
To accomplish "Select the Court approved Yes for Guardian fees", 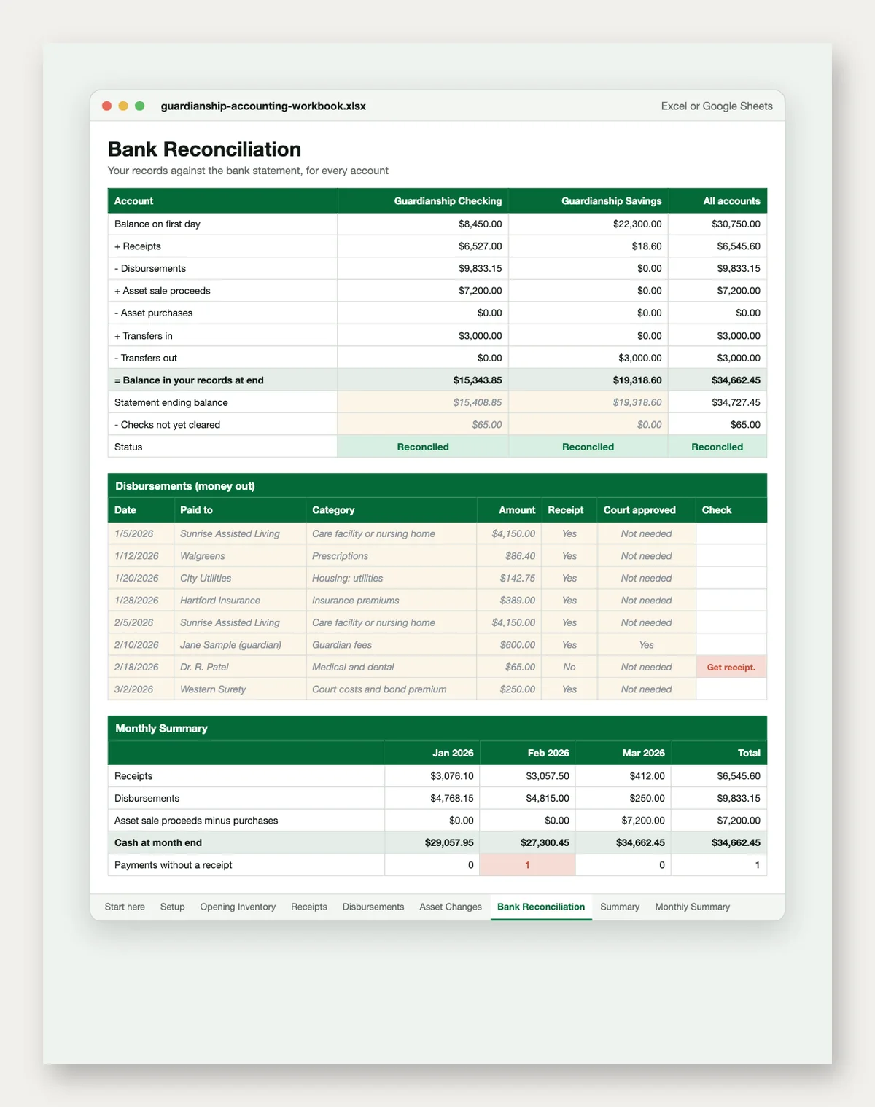I will click(x=646, y=645).
